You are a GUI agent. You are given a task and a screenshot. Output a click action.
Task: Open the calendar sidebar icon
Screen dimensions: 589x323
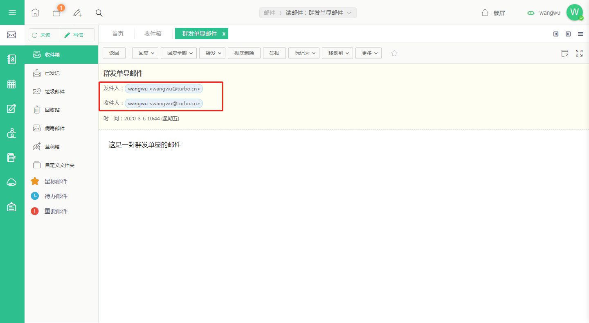click(12, 84)
